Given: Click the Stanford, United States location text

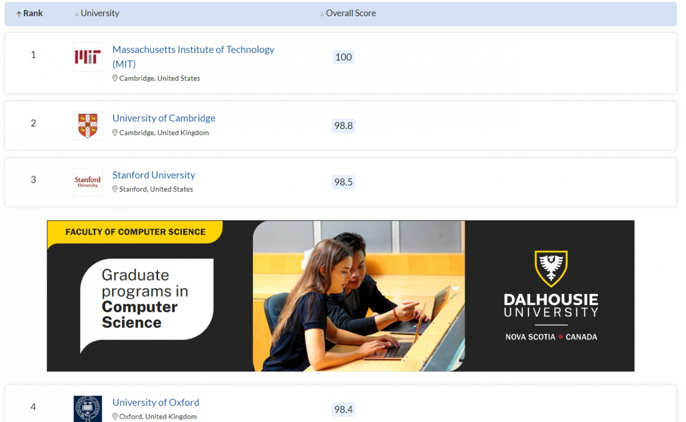Looking at the screenshot, I should coord(156,189).
